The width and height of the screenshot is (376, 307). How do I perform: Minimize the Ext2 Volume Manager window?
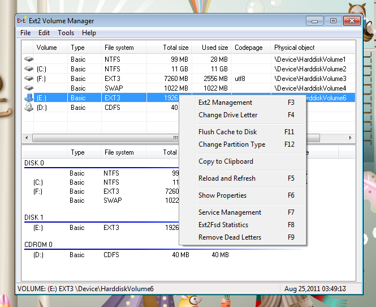click(314, 21)
